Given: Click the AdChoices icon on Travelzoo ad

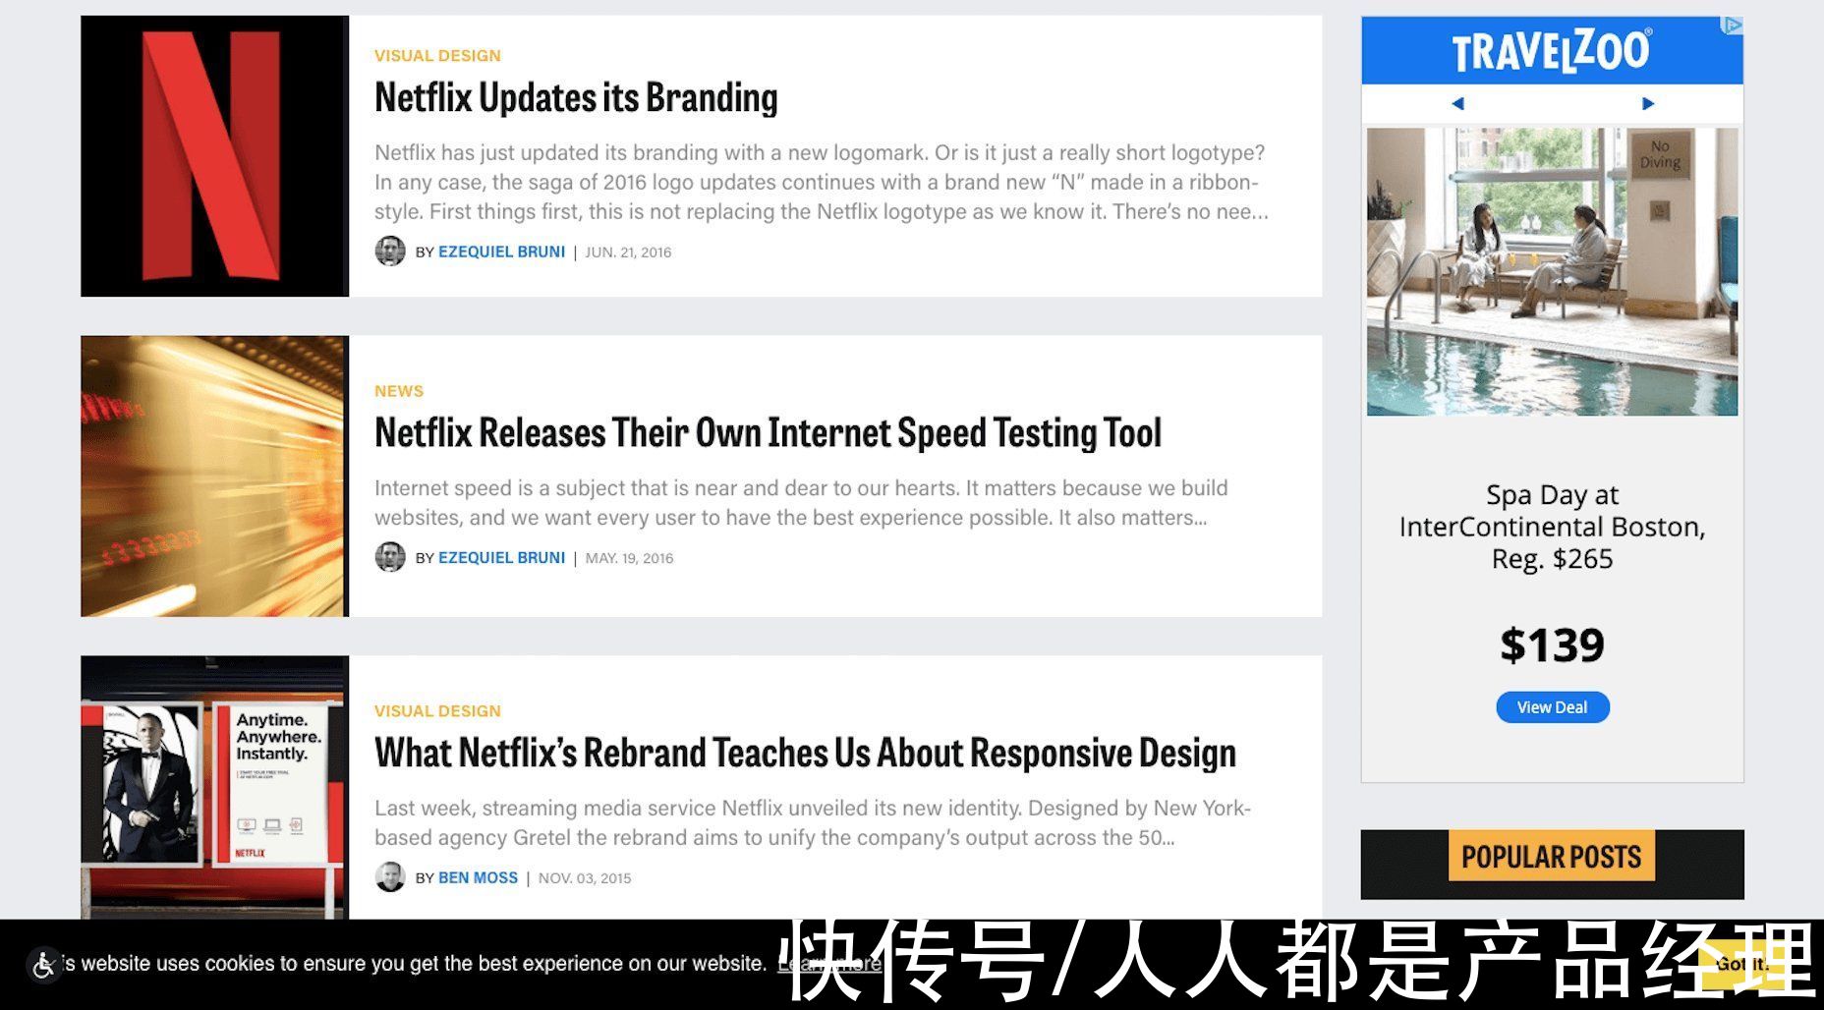Looking at the screenshot, I should tap(1734, 26).
